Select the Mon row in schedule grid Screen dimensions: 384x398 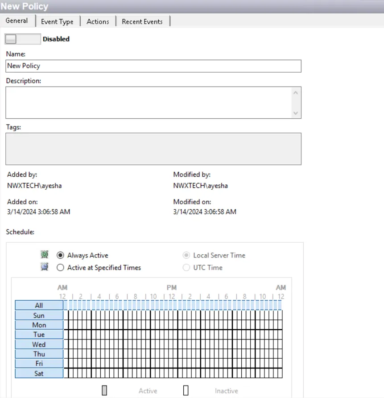tap(39, 325)
